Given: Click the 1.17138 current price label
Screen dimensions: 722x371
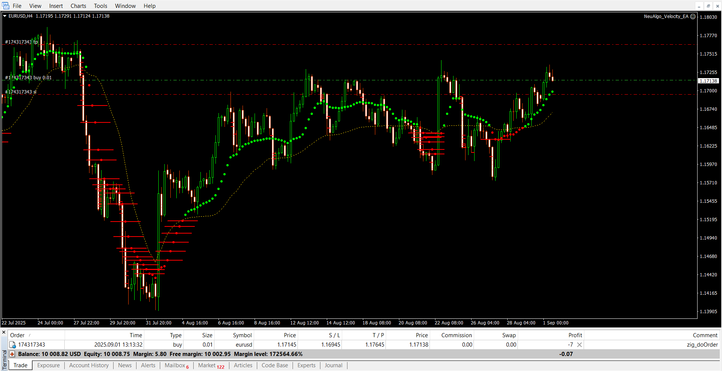Looking at the screenshot, I should pyautogui.click(x=708, y=81).
